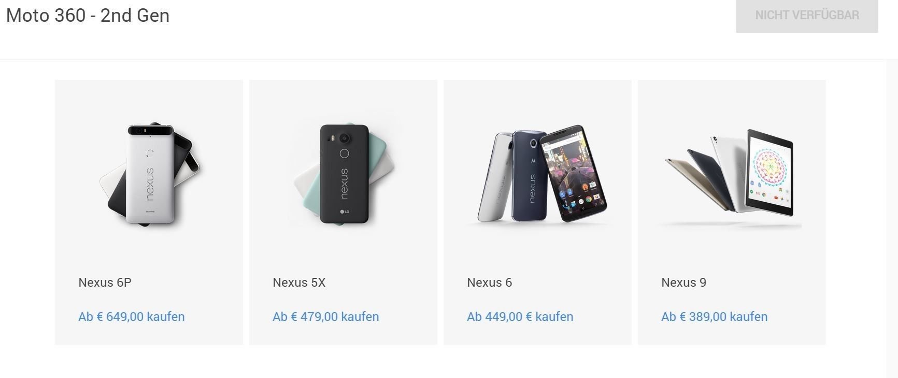Click the Nexus 6P product image
Screen dimensions: 898x378
[150, 175]
